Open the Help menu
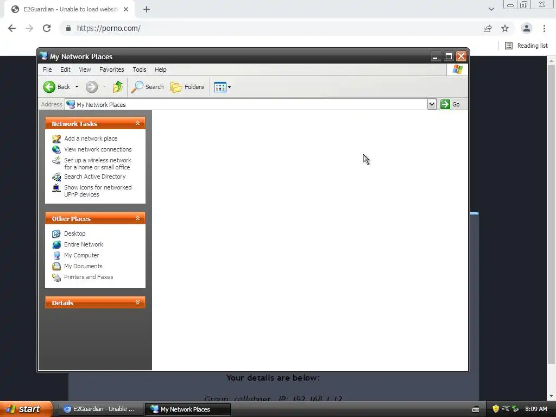Viewport: 556px width, 417px height. coord(160,69)
